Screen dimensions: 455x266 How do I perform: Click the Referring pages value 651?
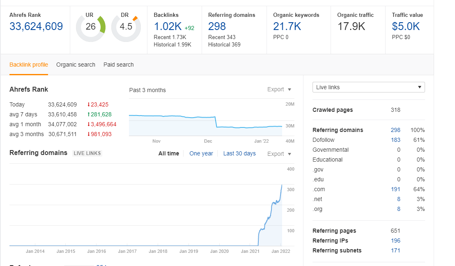395,231
